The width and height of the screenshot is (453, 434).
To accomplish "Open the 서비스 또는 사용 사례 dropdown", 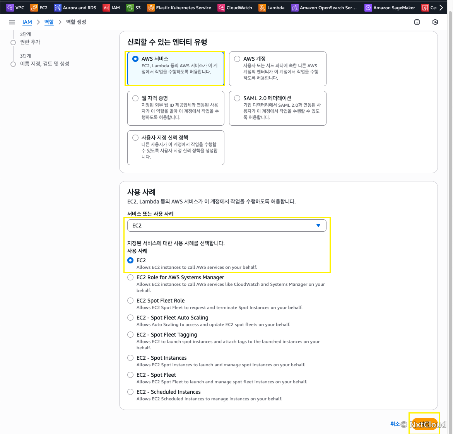I will click(227, 226).
